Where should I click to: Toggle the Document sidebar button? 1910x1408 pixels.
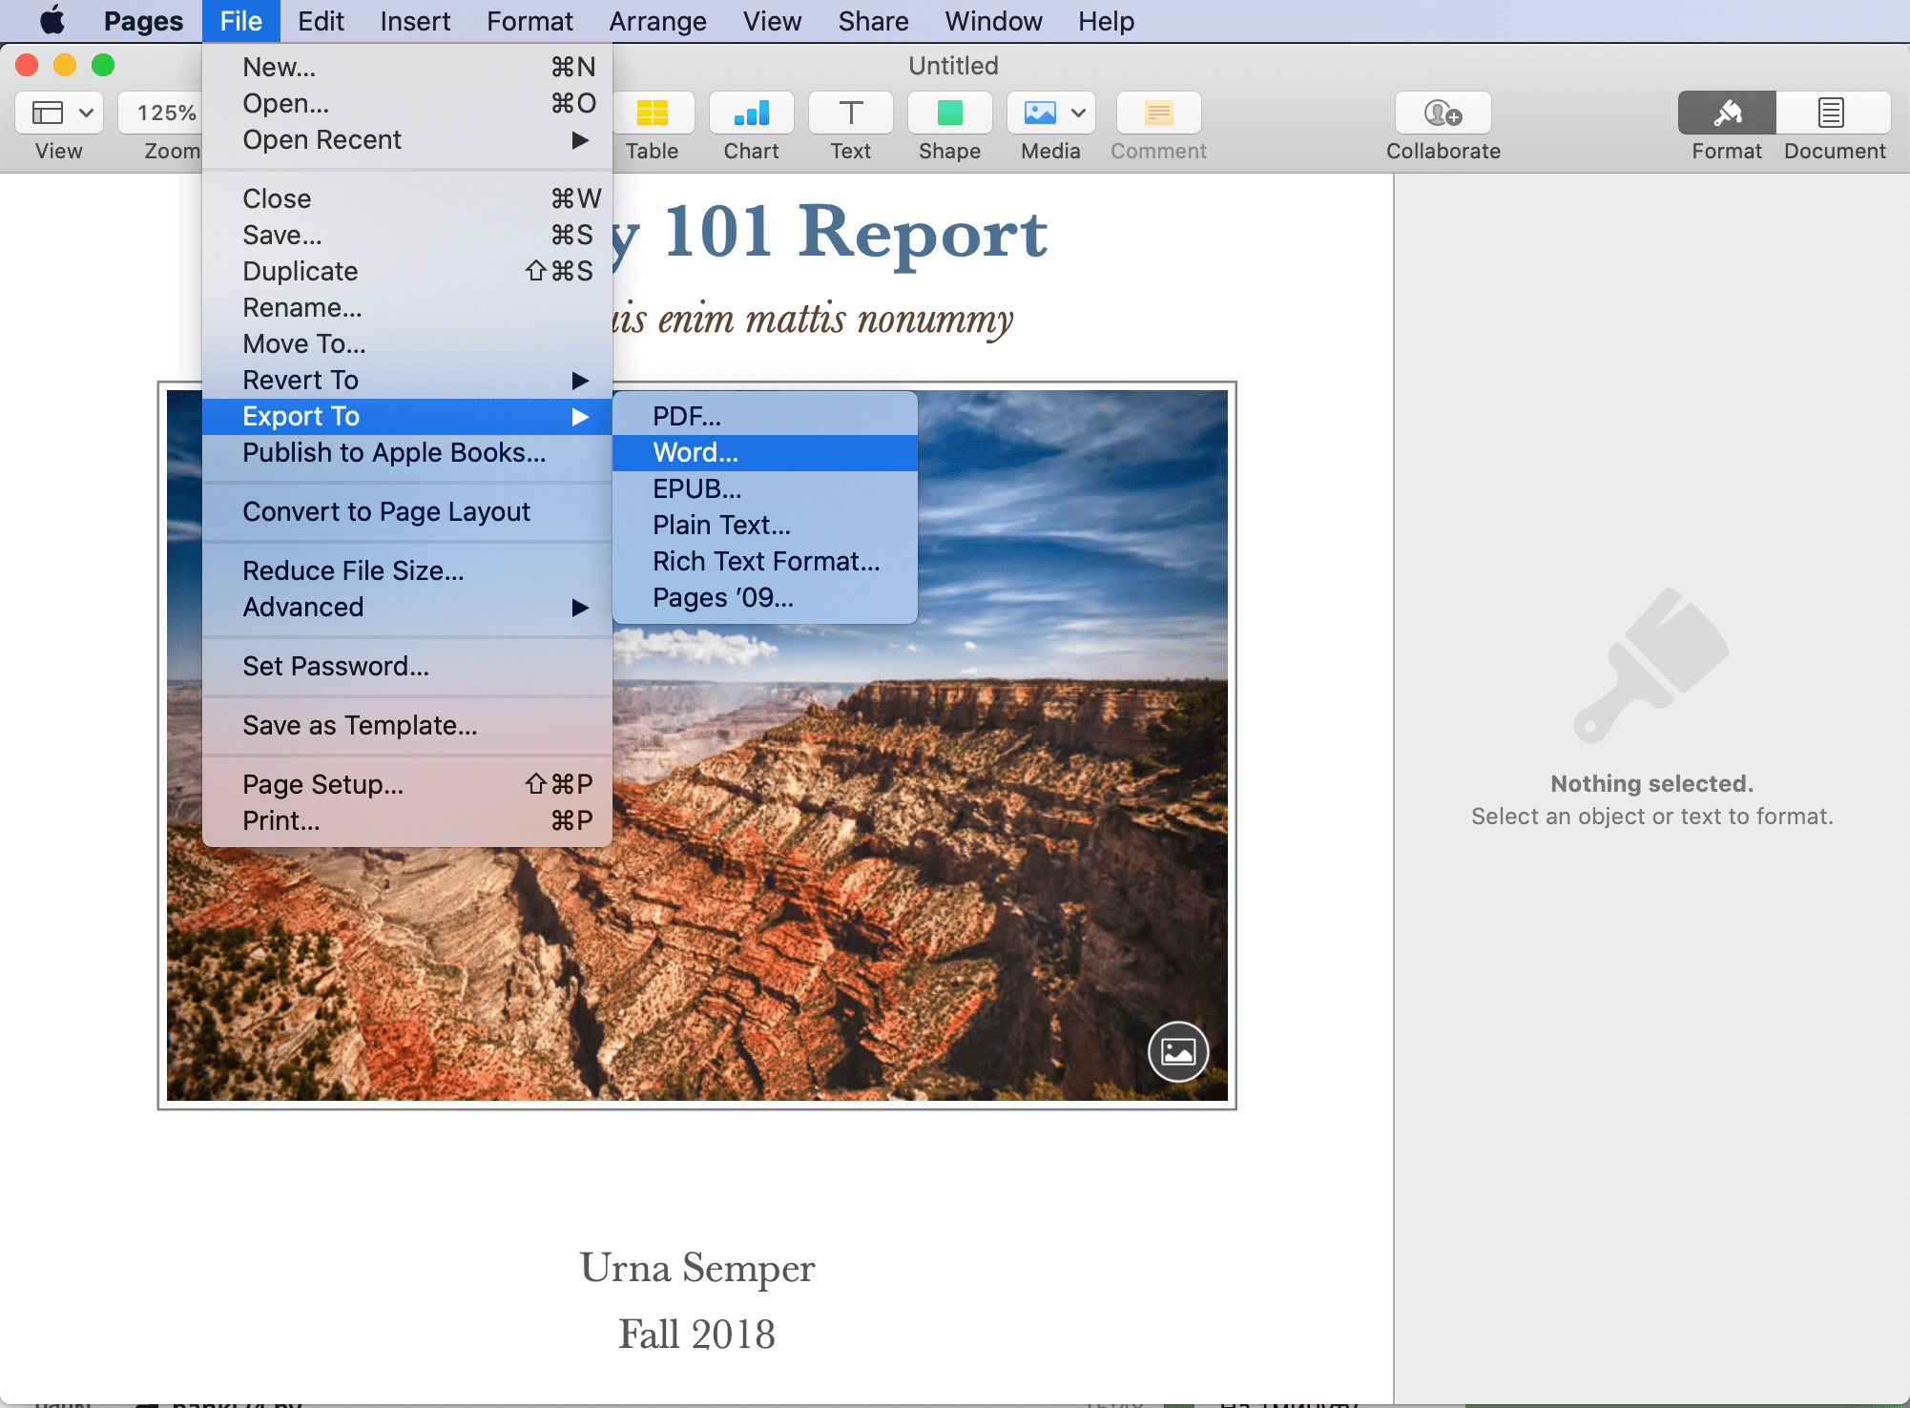(1833, 114)
